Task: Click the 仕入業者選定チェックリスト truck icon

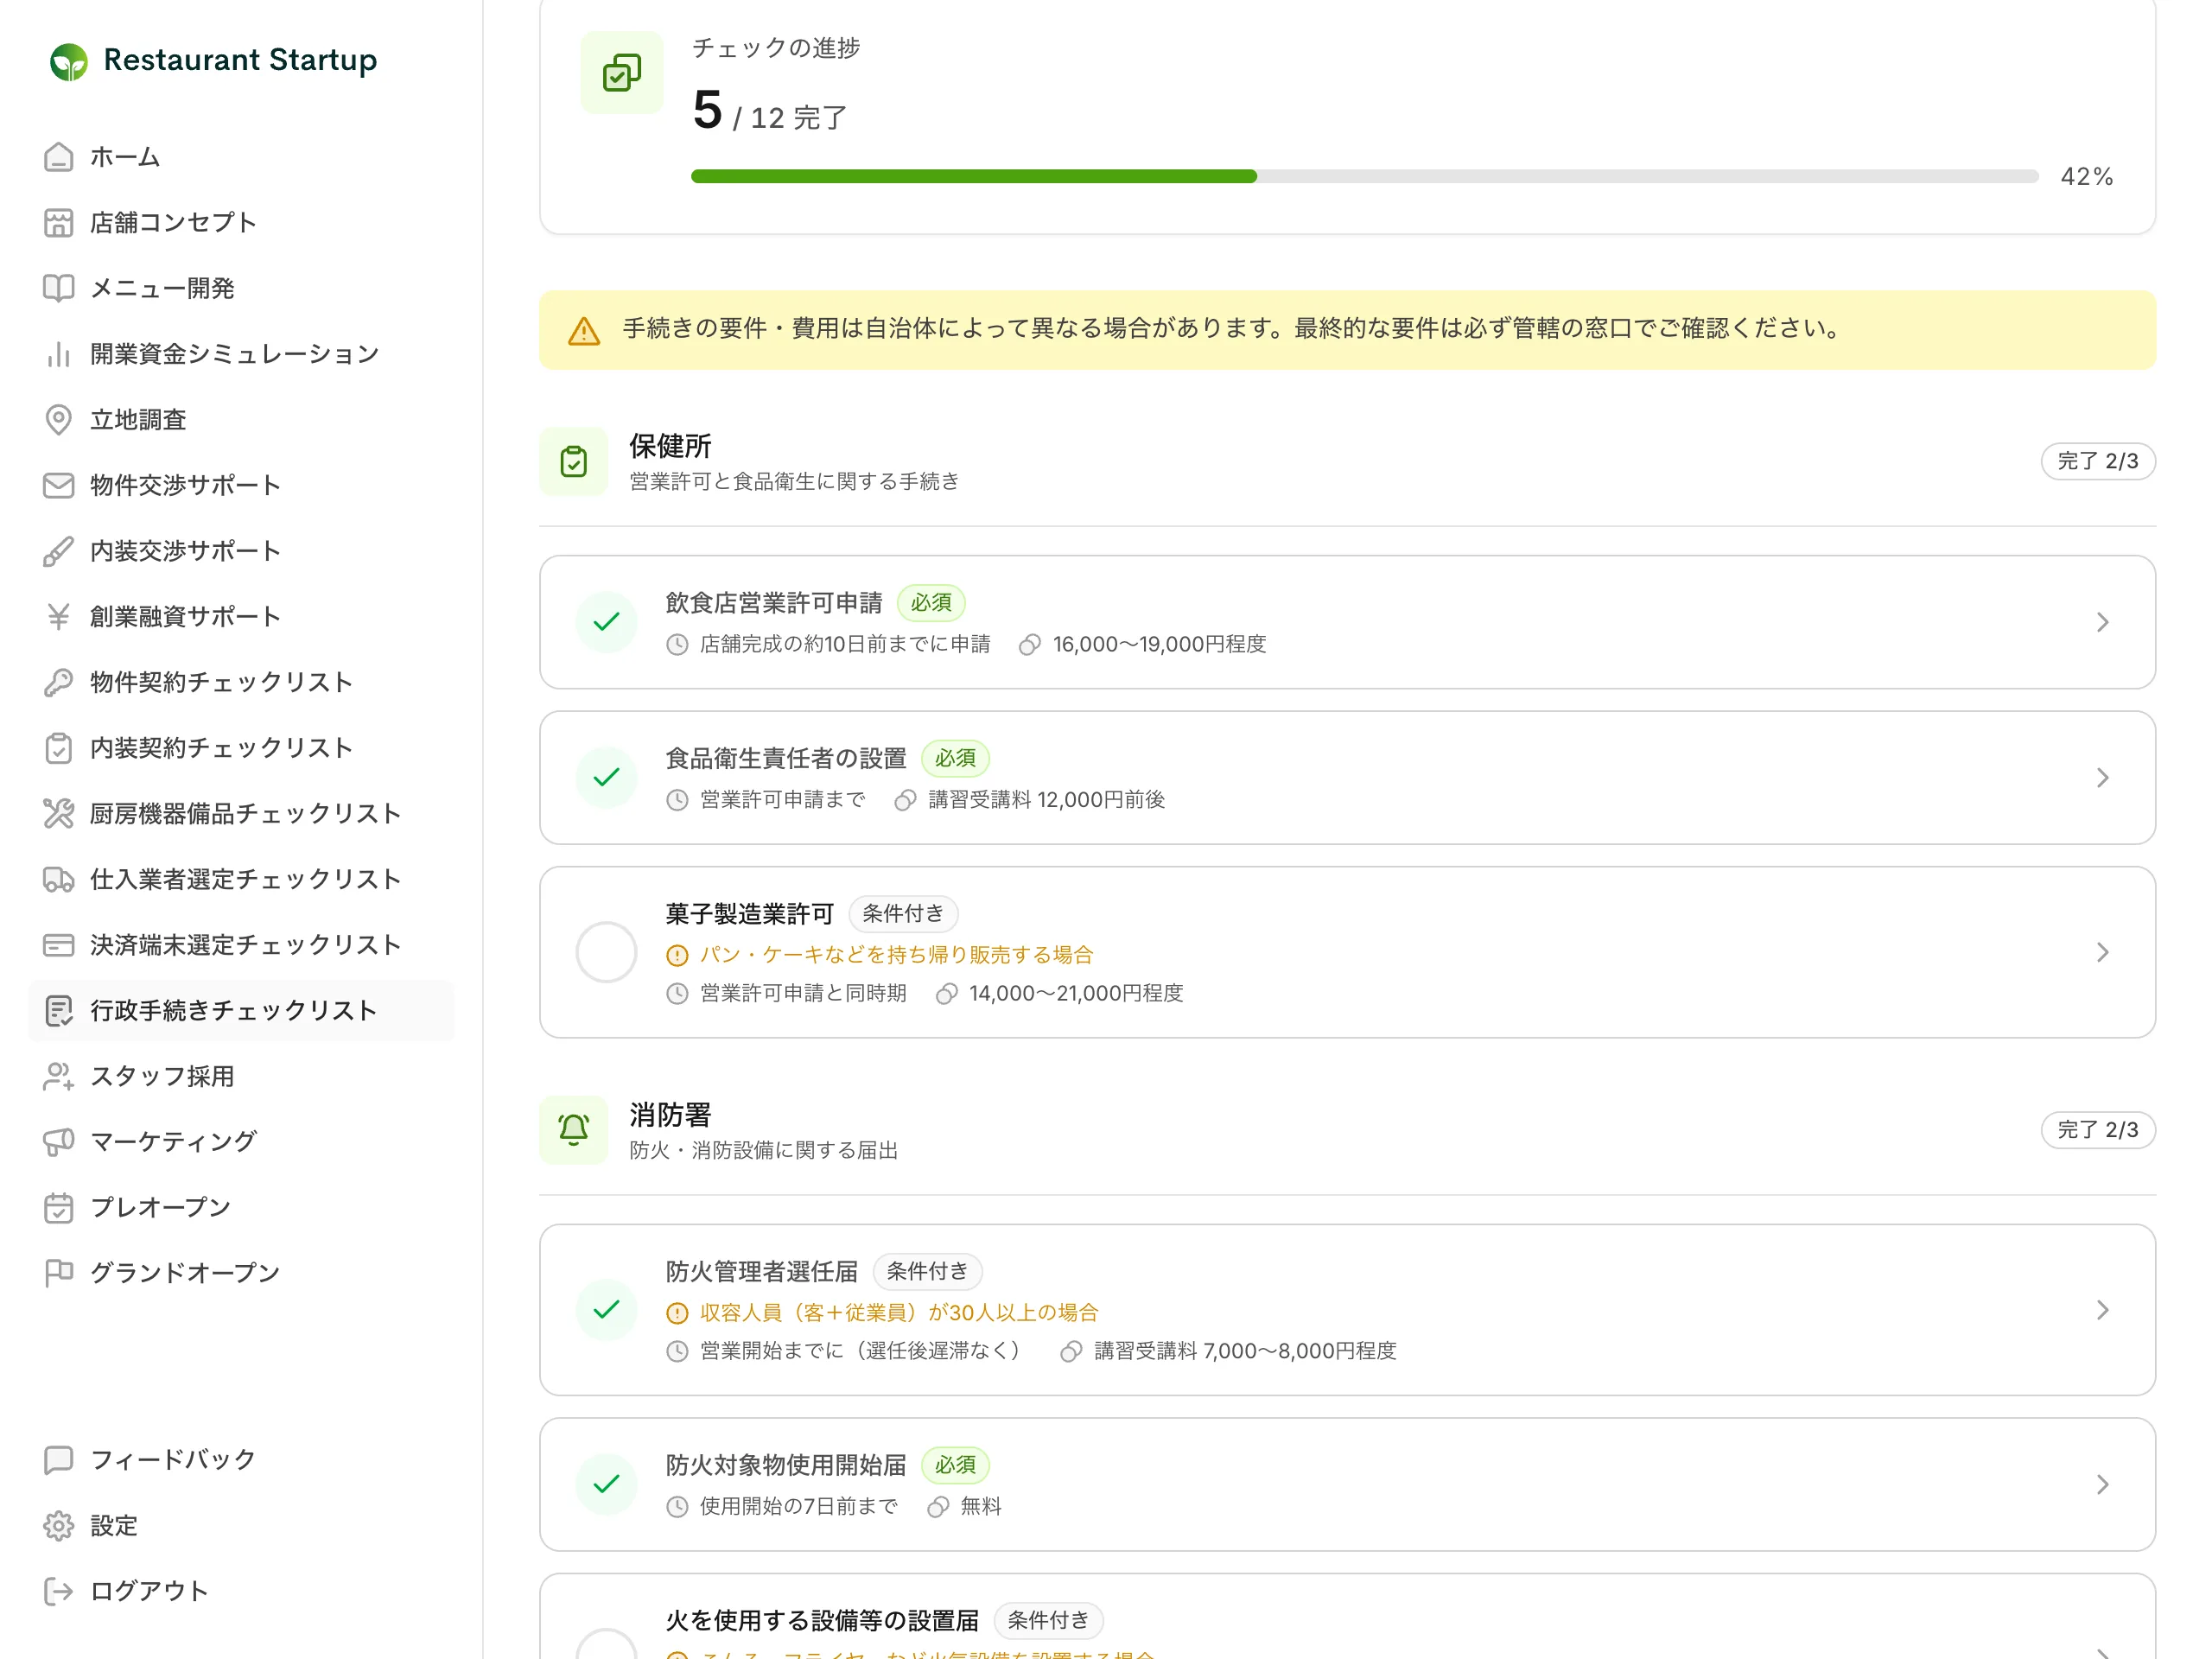Action: pyautogui.click(x=59, y=879)
